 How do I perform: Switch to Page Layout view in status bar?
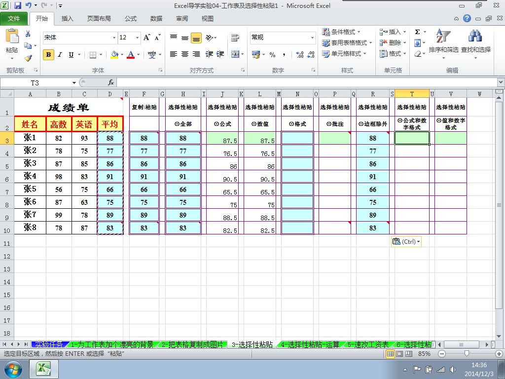(x=399, y=354)
